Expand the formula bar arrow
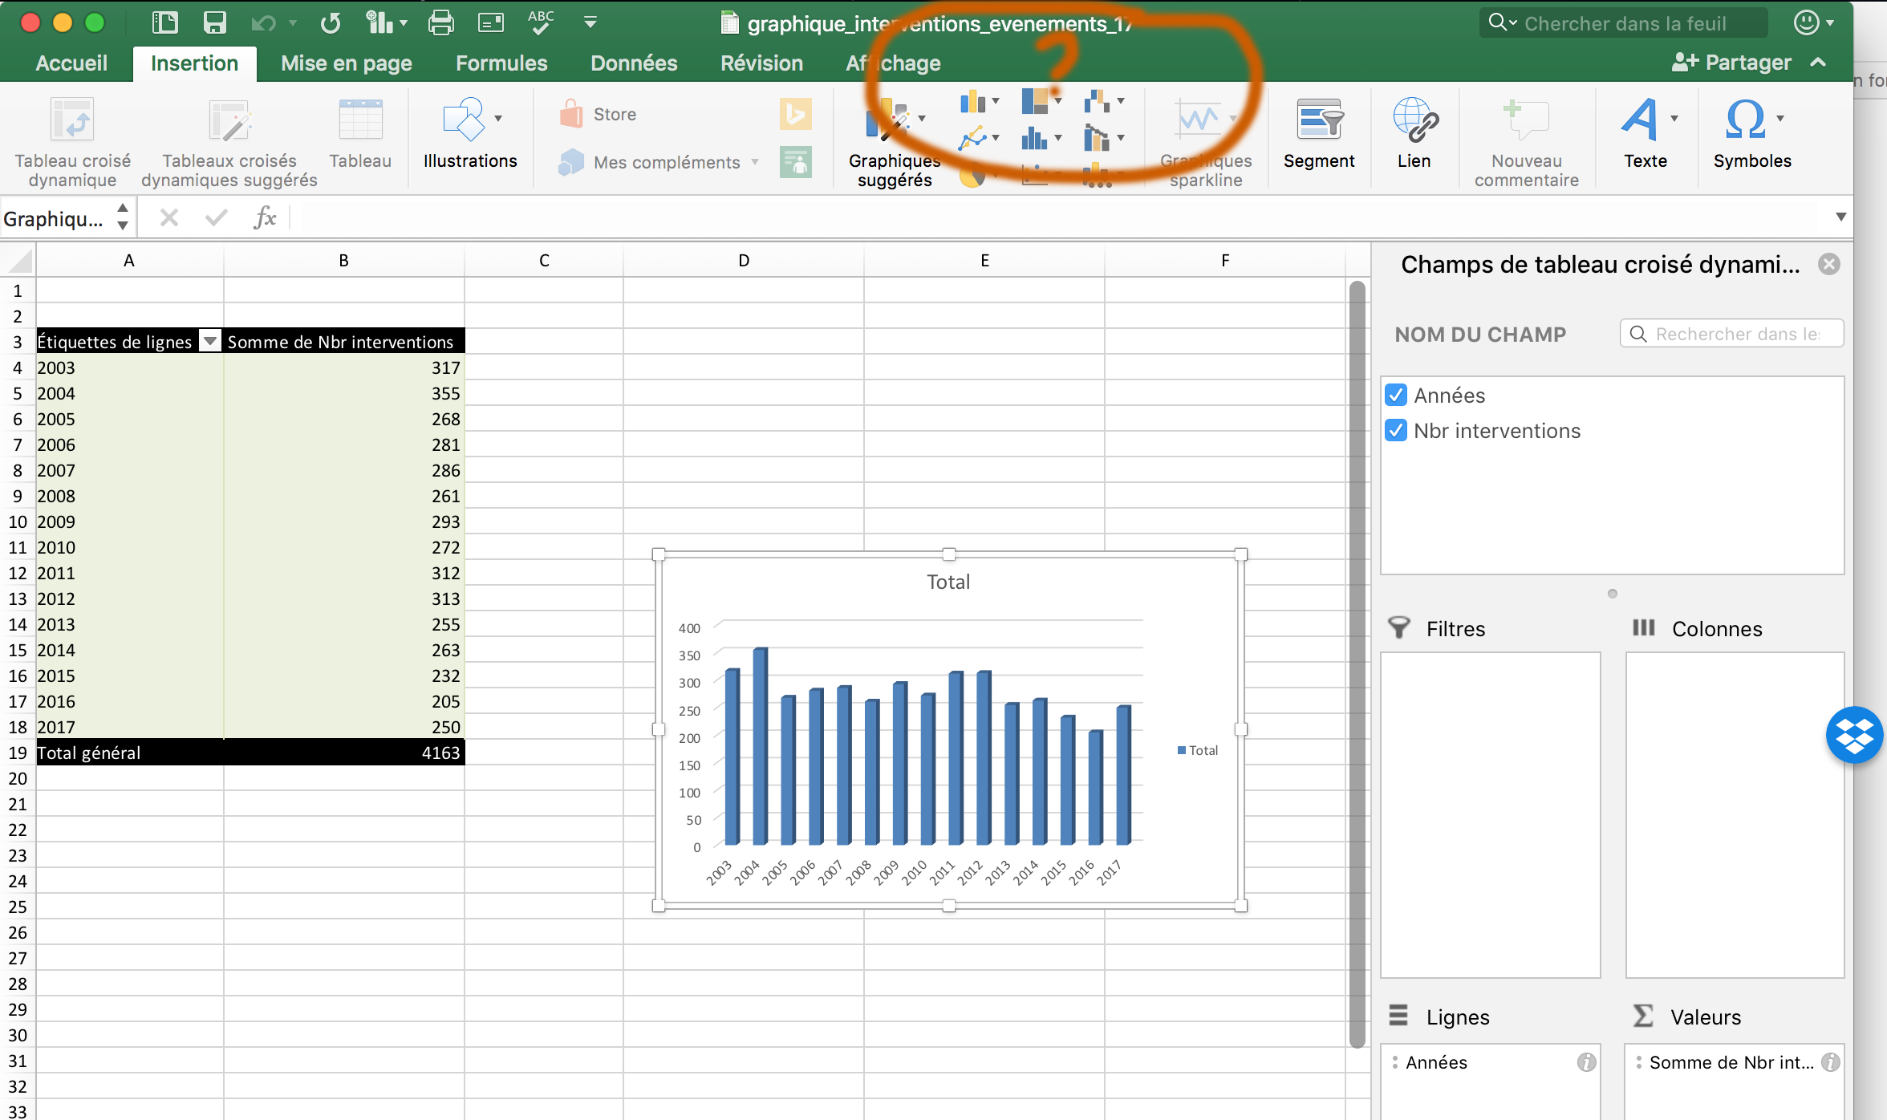Screen dimensions: 1887x1120 pos(1840,217)
